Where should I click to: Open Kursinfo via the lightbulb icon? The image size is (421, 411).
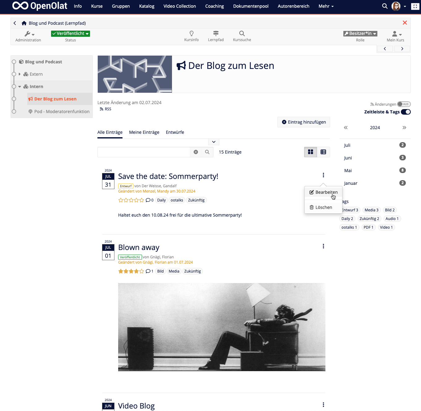pos(191,36)
